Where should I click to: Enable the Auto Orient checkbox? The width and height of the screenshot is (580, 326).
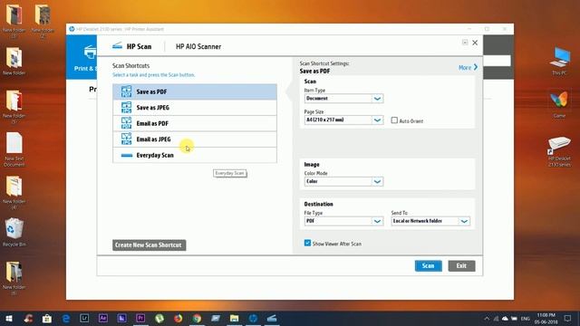pyautogui.click(x=394, y=120)
